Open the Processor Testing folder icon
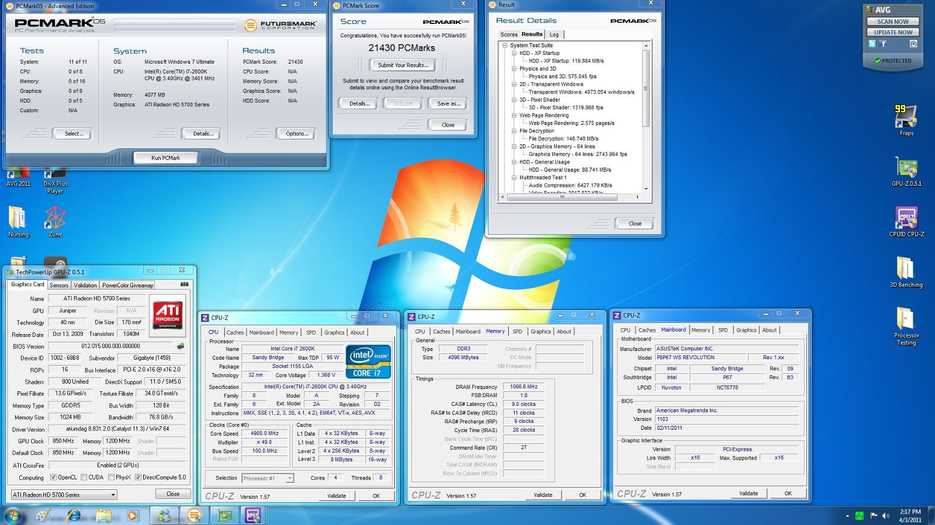 coord(906,326)
